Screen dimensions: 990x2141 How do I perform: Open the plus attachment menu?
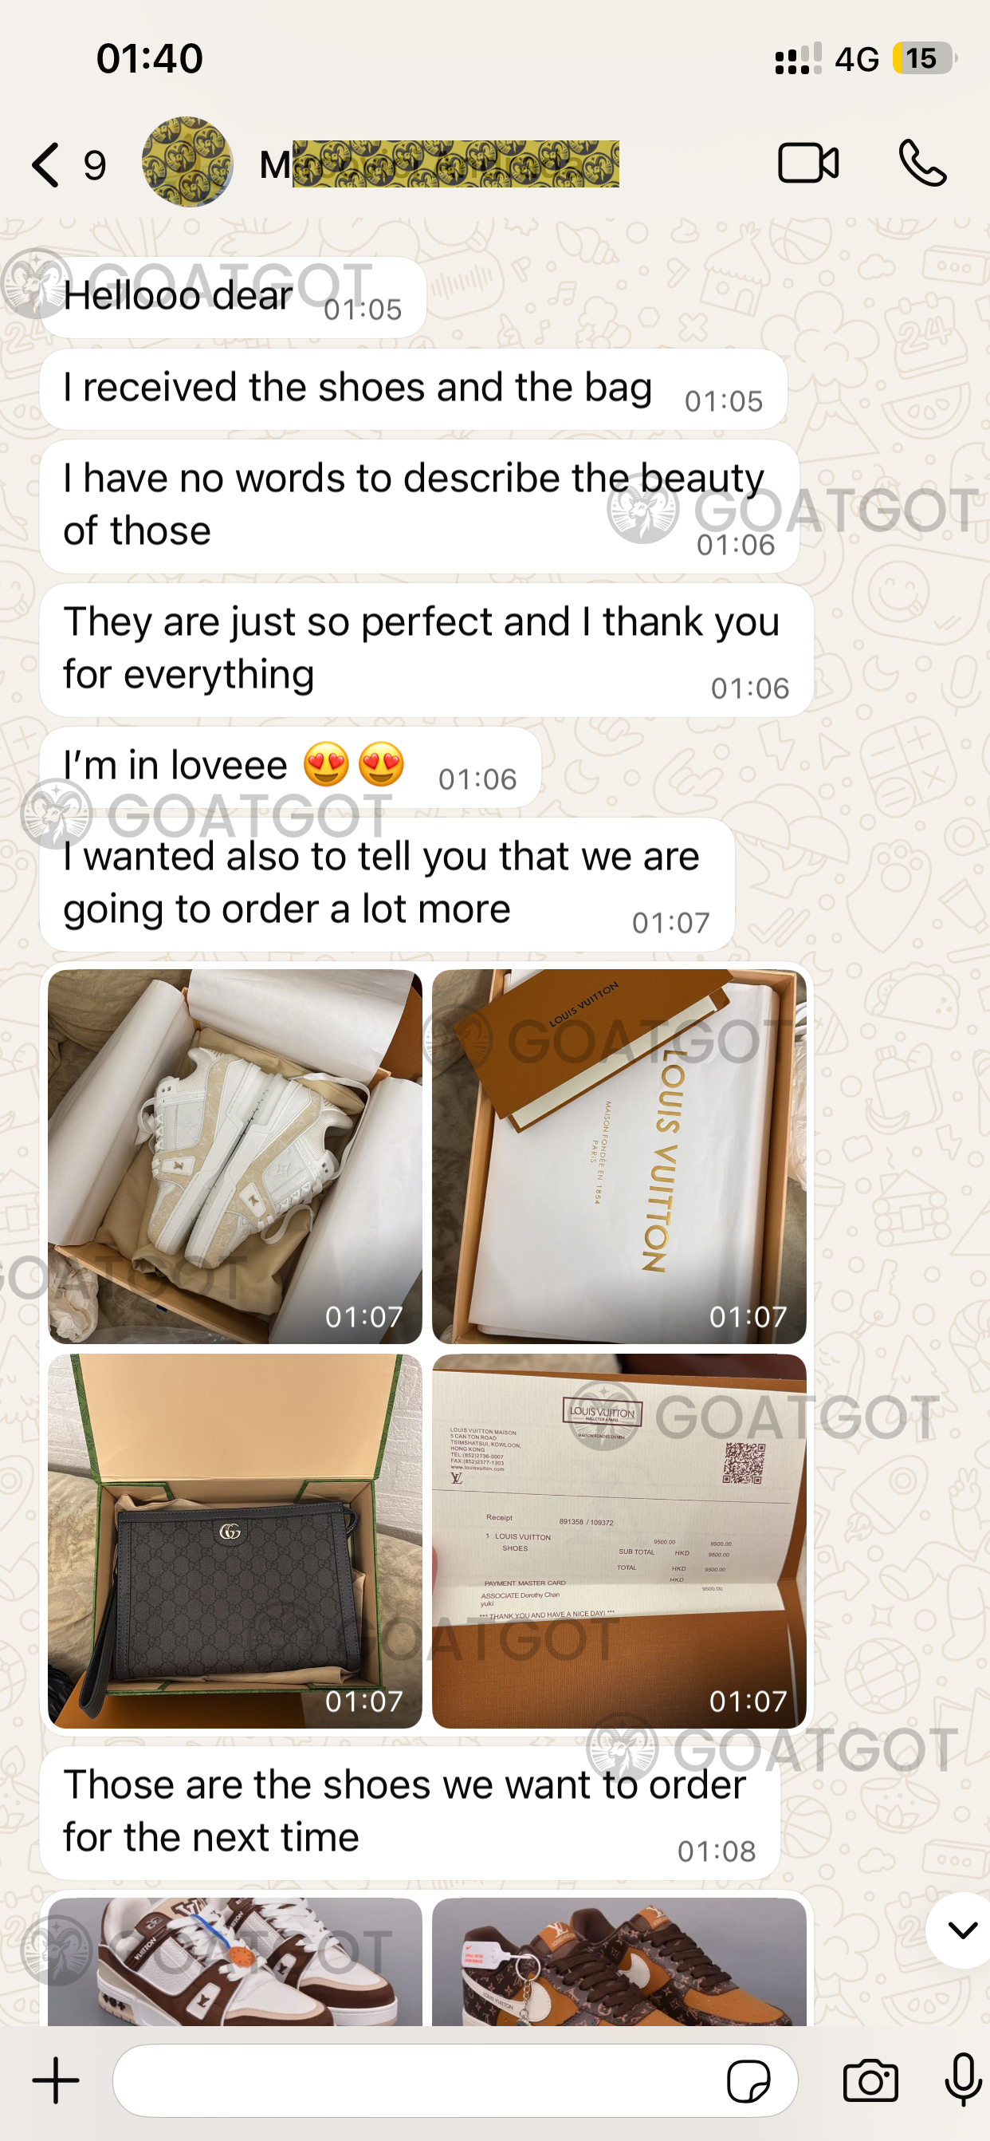pos(56,2080)
